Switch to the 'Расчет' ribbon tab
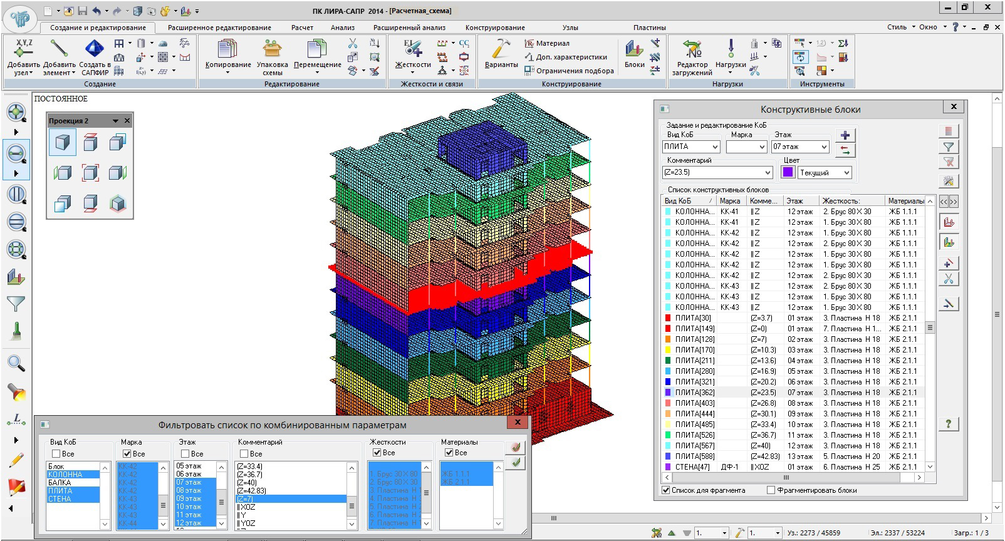Image resolution: width=1005 pixels, height=541 pixels. [302, 28]
